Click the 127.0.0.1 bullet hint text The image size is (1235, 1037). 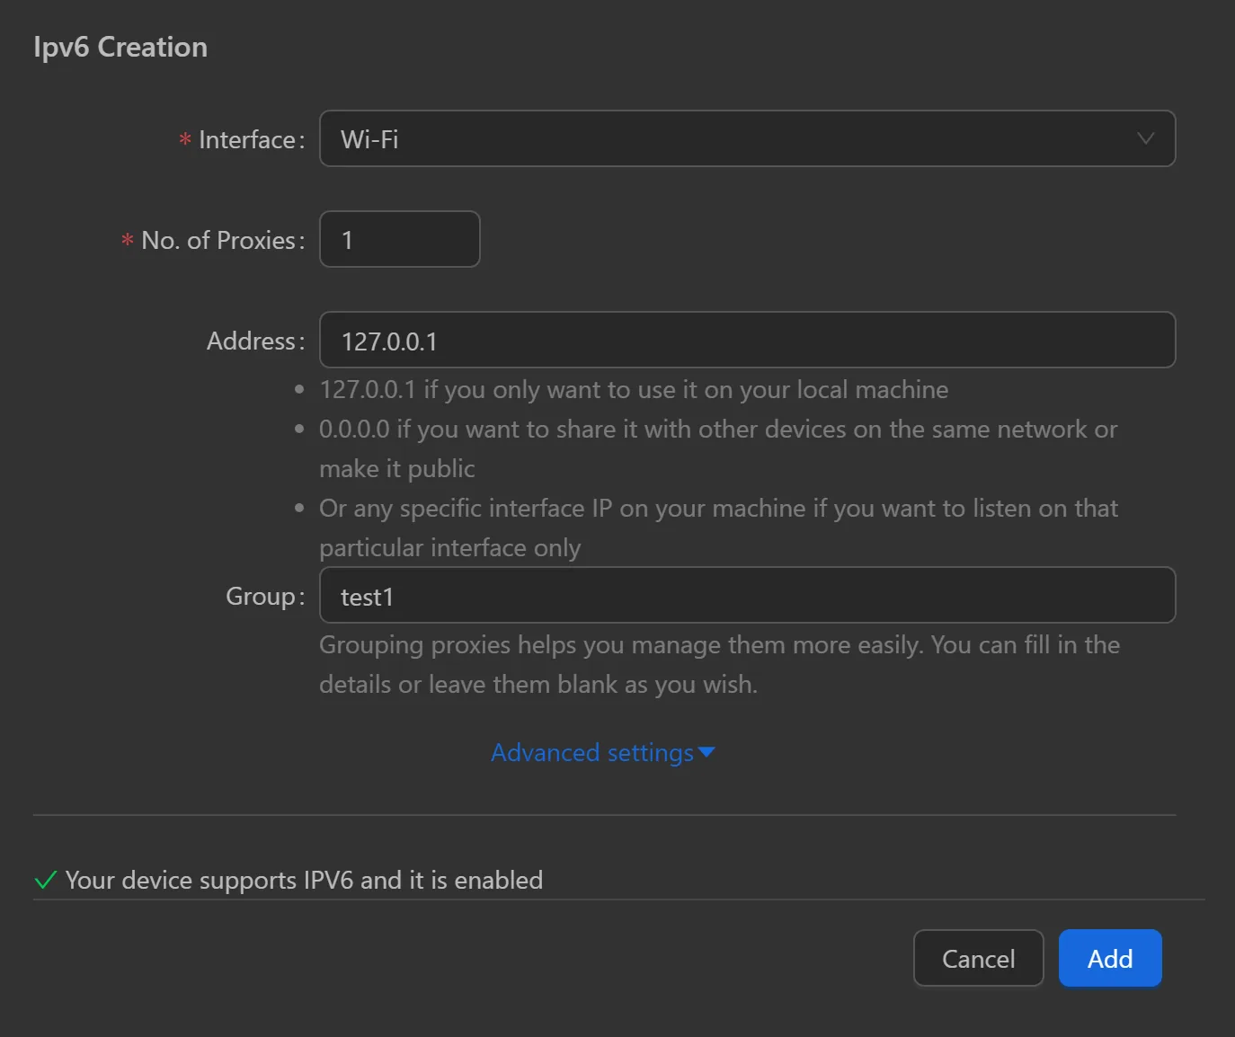click(x=633, y=390)
